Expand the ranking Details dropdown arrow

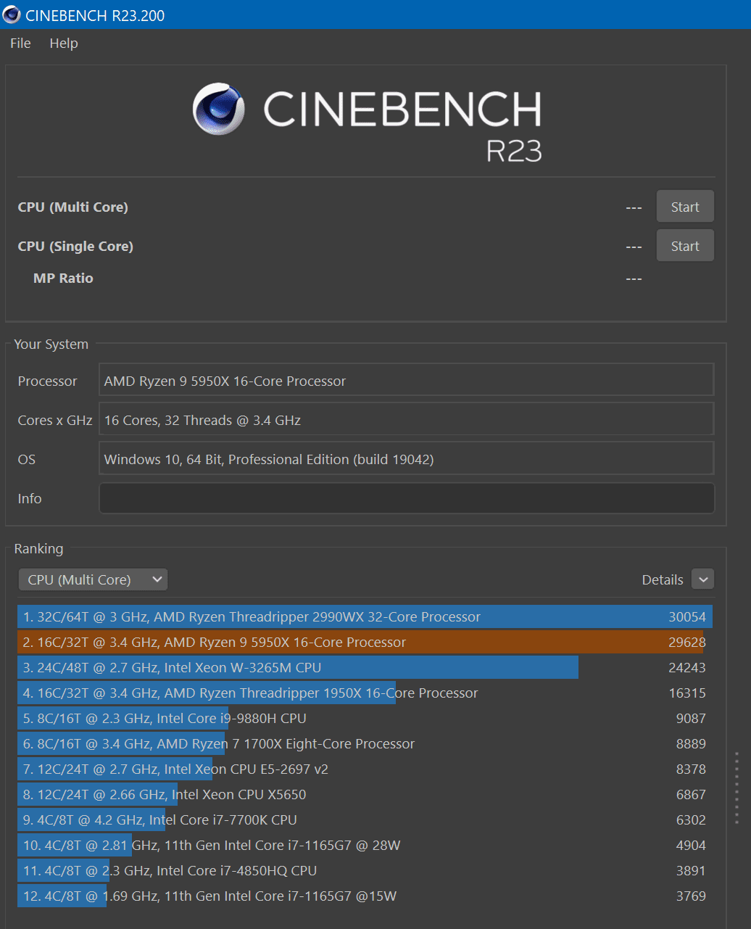702,579
